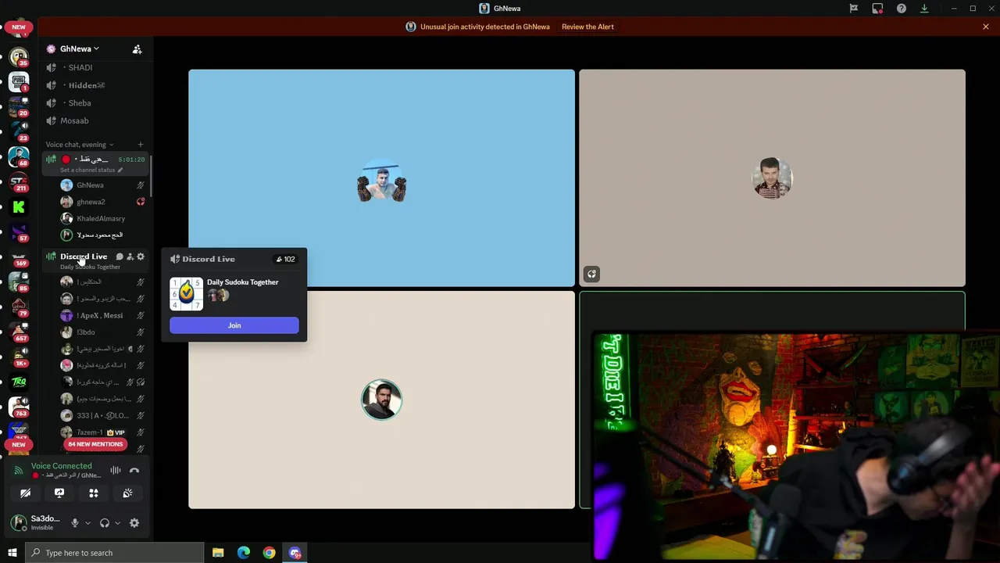Dismiss the unusual join activity alert banner
Viewport: 1000px width, 563px height.
[x=986, y=27]
